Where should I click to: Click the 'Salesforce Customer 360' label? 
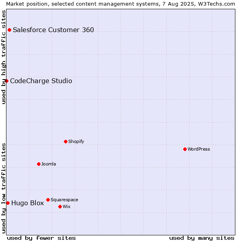(53, 30)
